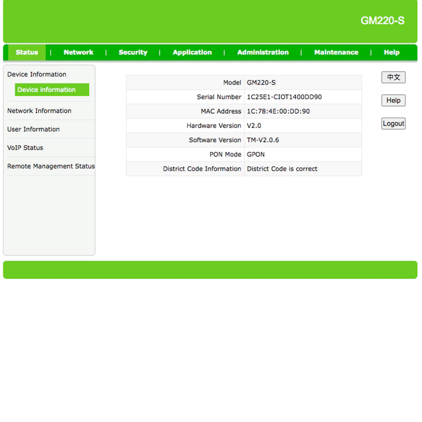Switch to the Network tab

pos(78,52)
